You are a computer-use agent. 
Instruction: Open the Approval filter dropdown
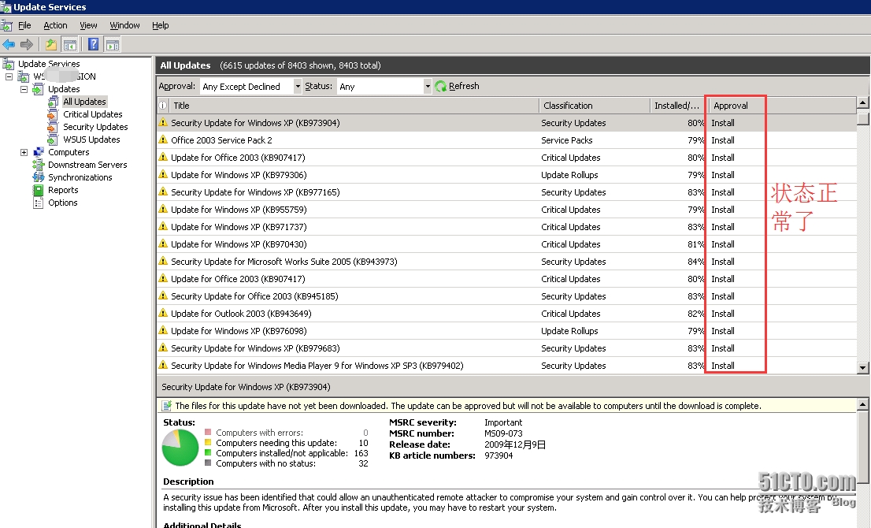click(x=298, y=87)
